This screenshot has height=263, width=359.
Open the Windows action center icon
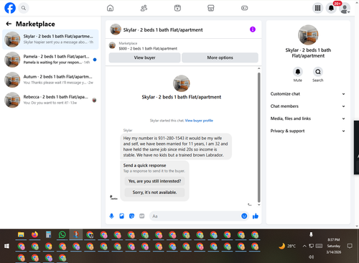tap(350, 246)
